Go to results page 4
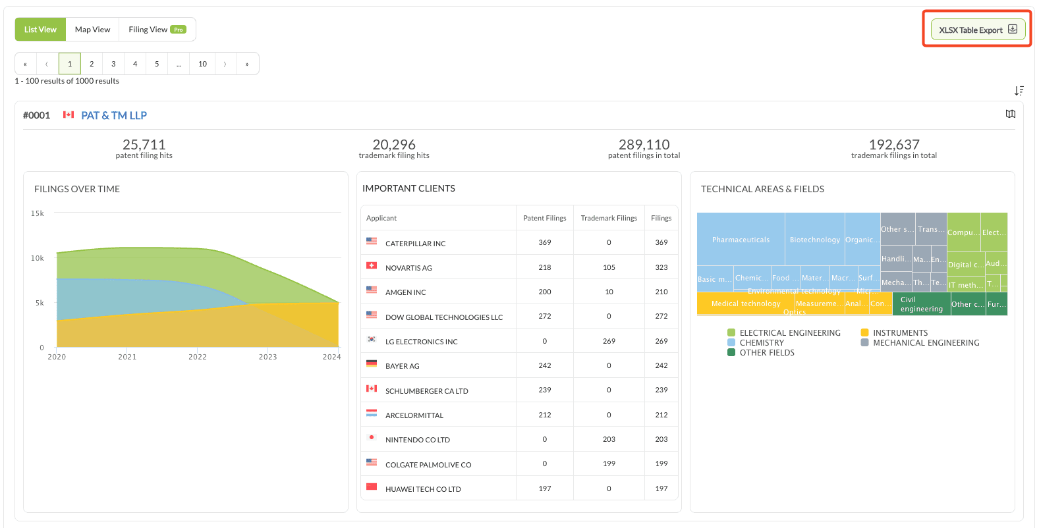This screenshot has height=528, width=1039. tap(135, 64)
